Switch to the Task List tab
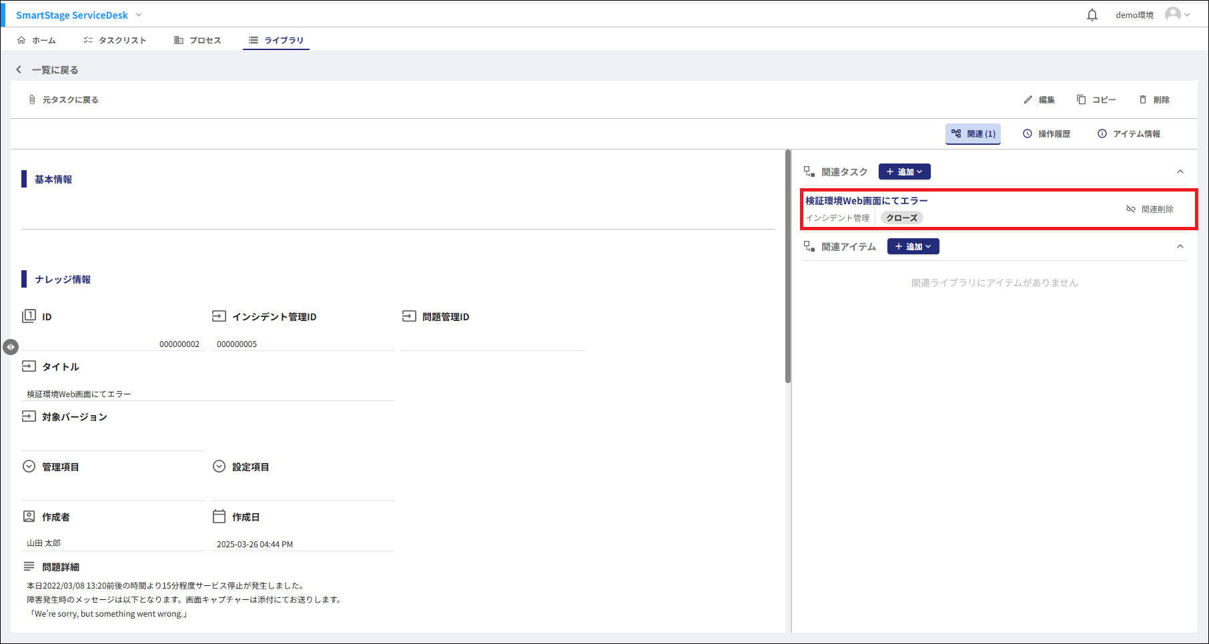 tap(115, 40)
